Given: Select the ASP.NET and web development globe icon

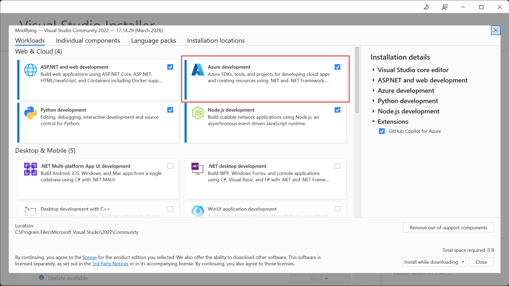Looking at the screenshot, I should click(31, 70).
